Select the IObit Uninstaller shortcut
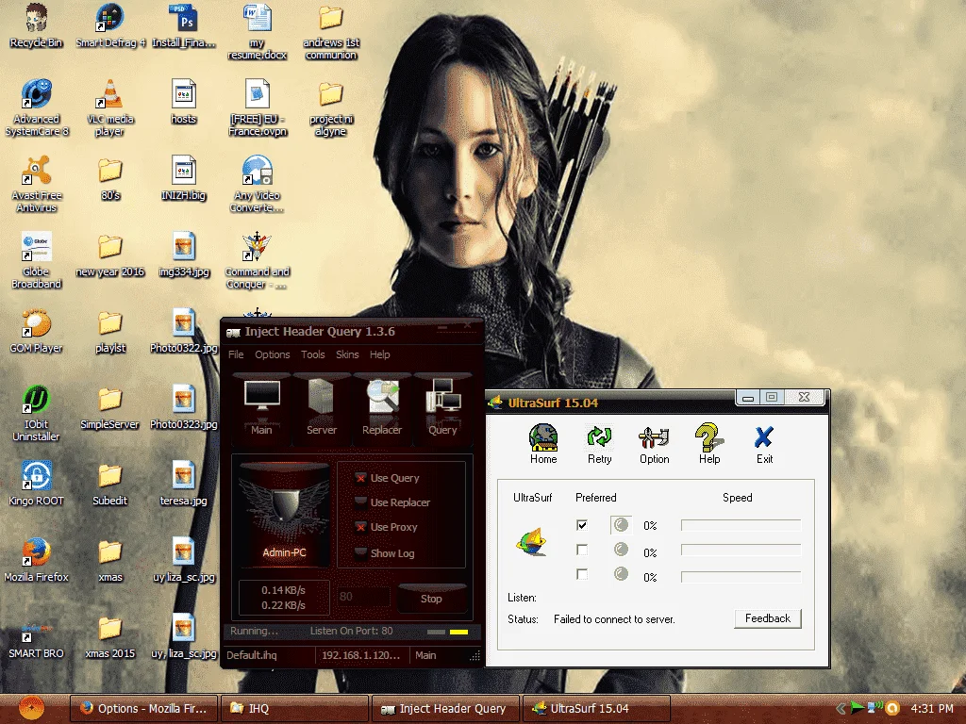This screenshot has height=724, width=966. point(37,413)
